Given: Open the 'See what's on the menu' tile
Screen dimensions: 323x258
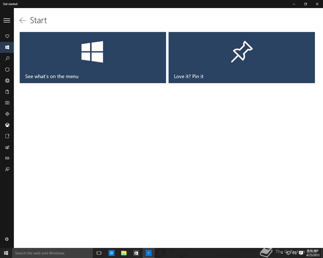Looking at the screenshot, I should [x=93, y=57].
